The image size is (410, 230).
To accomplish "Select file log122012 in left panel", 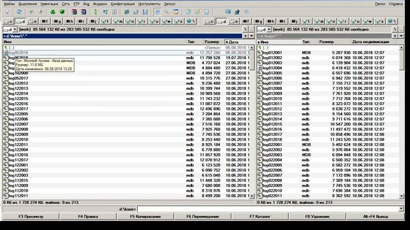I will (127, 83).
